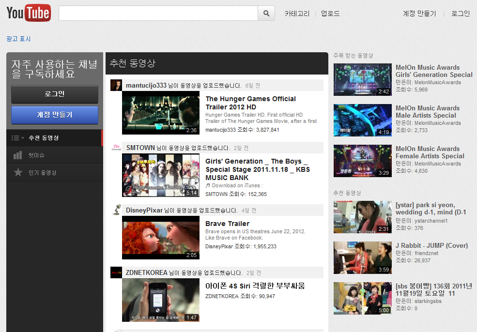This screenshot has width=477, height=332.
Task: Open SMTOWN uploader name in feed header
Action: click(140, 148)
